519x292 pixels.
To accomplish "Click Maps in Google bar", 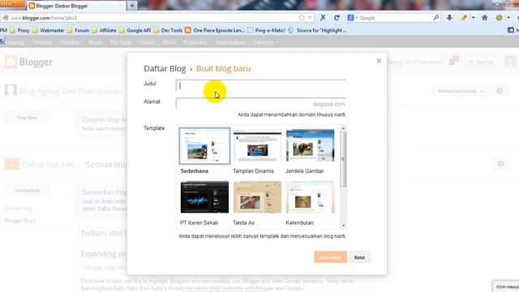I will [95, 42].
